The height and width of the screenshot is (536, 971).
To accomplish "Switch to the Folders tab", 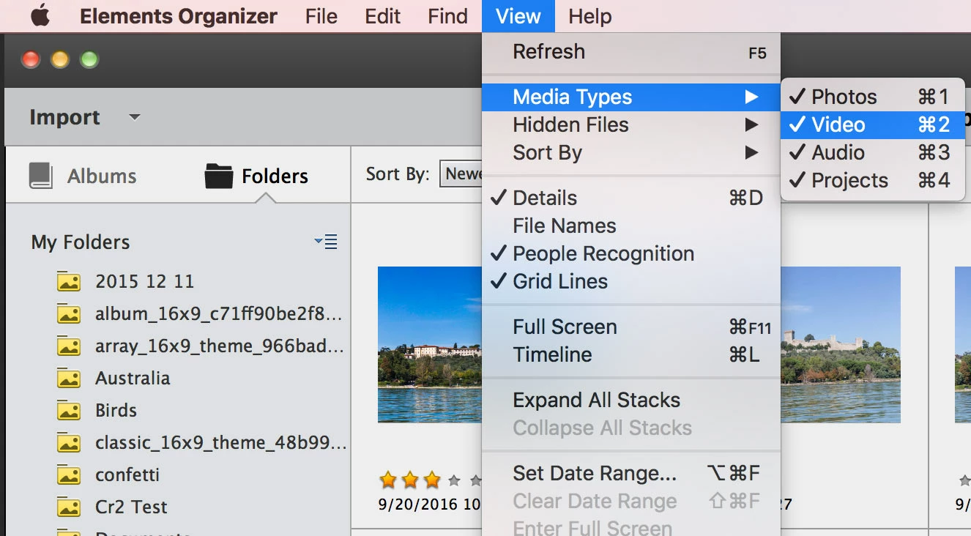I will pos(256,176).
